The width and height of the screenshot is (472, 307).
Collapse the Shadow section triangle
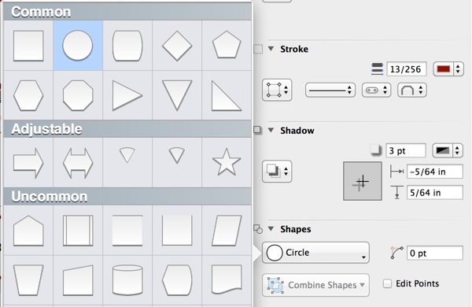tap(271, 130)
